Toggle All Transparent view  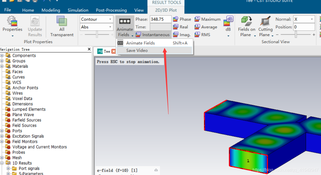[62, 21]
